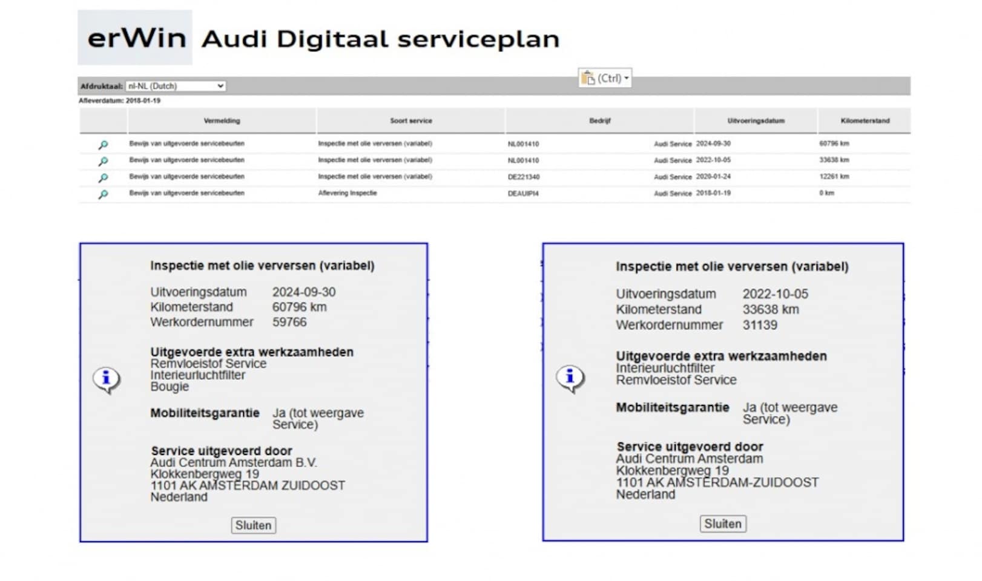Select company code NL001410 in the 2024-09-30 row

click(523, 144)
